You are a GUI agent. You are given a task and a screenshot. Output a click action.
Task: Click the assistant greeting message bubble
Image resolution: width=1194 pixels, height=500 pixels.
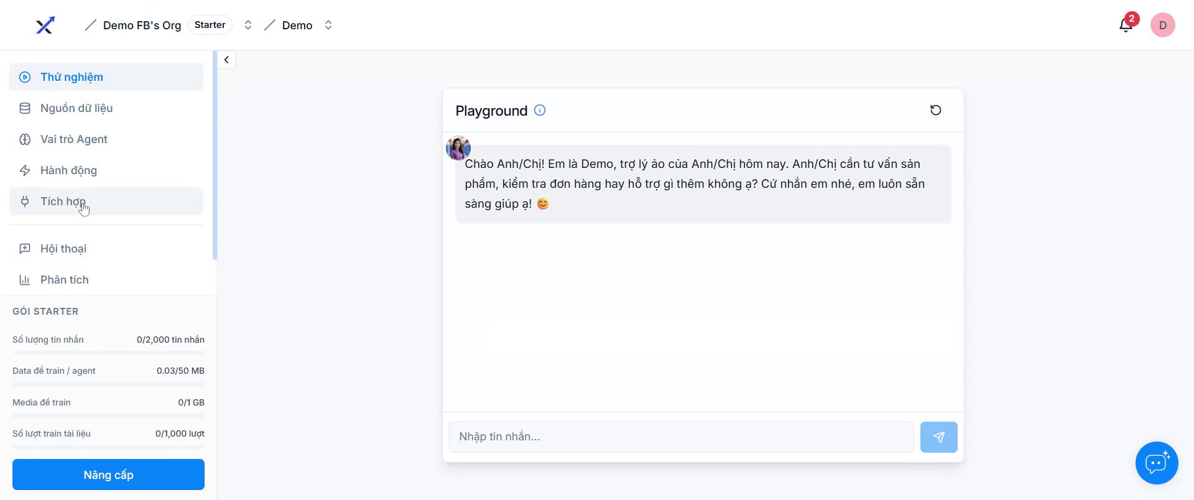click(x=703, y=184)
